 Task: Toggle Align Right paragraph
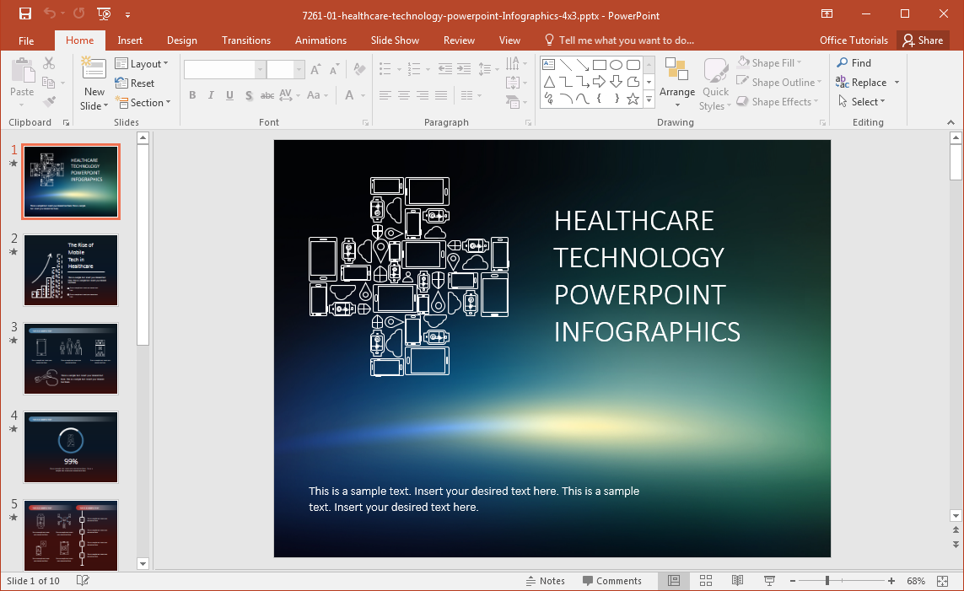pyautogui.click(x=423, y=95)
